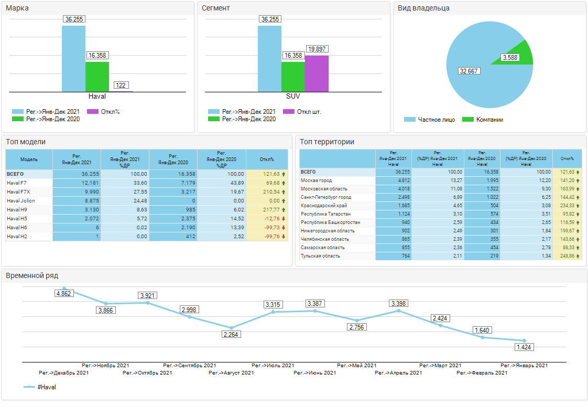Sort by Модель column header
Viewport: 588px width, 416px height.
29,159
